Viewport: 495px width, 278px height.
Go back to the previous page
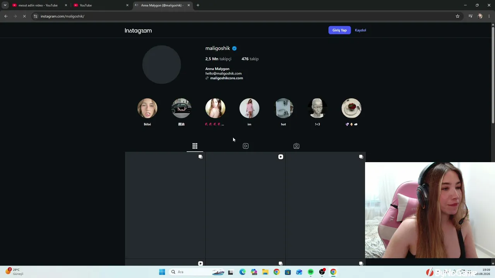6,16
